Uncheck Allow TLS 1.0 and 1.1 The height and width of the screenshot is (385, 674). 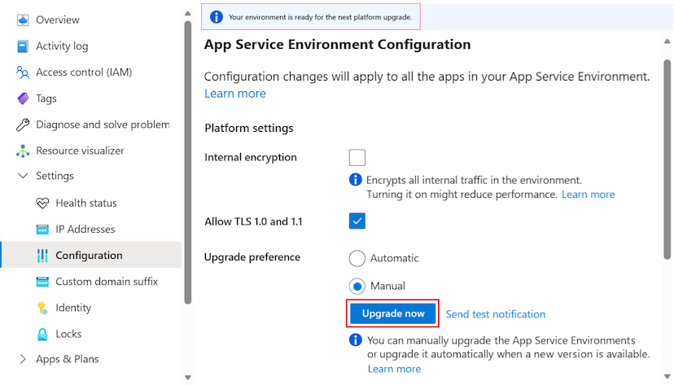(357, 221)
